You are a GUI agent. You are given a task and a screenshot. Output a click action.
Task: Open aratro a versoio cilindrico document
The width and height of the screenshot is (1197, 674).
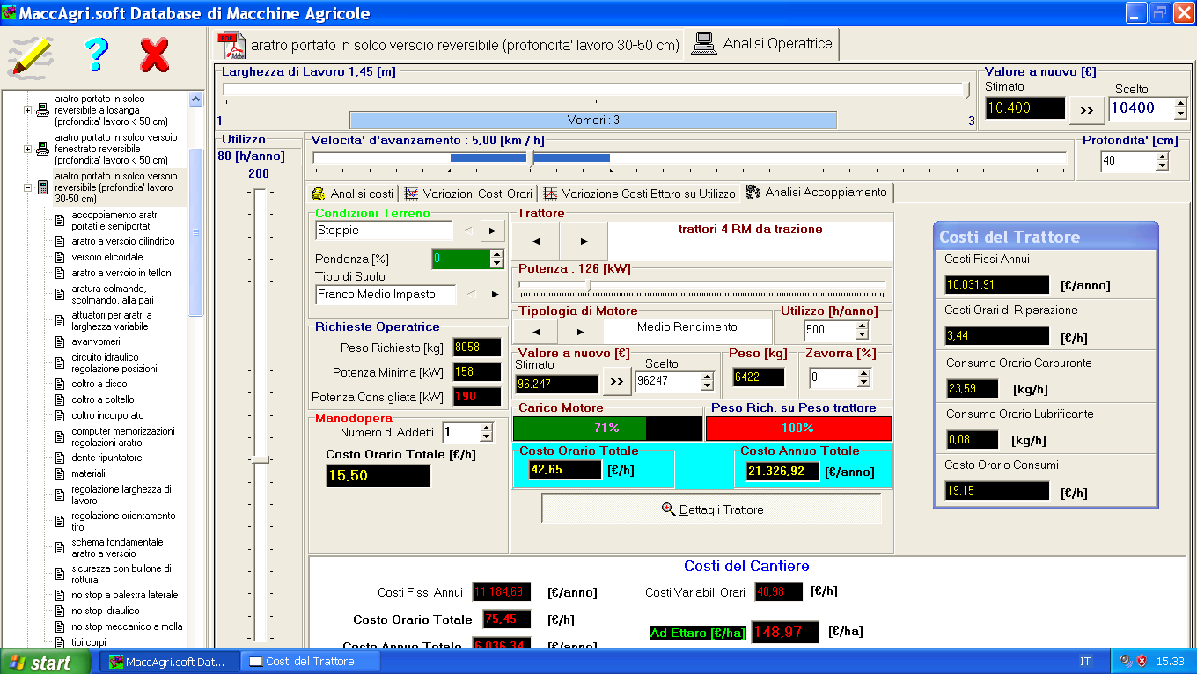click(123, 241)
